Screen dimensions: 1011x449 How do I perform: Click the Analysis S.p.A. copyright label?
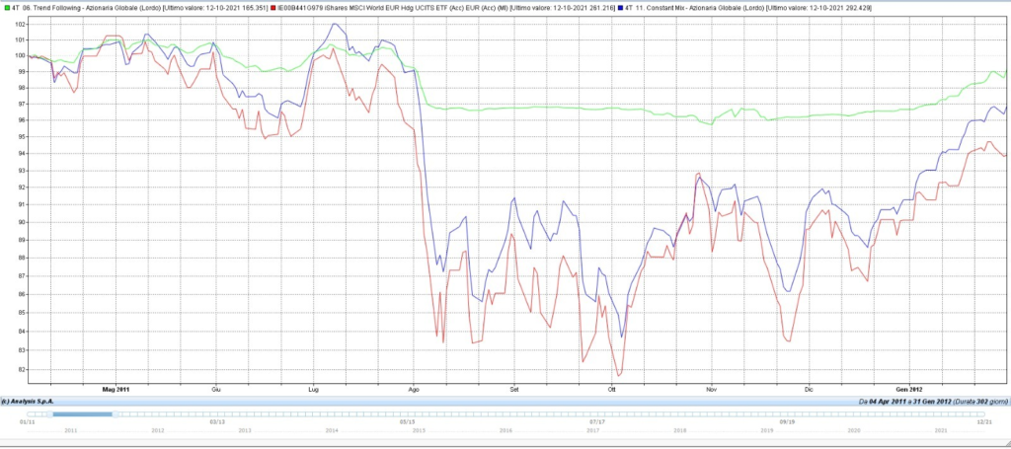(27, 402)
